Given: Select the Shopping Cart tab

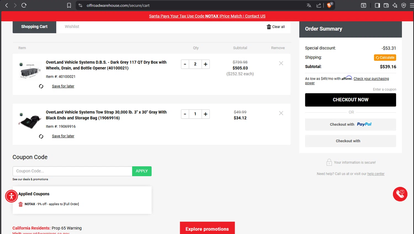Looking at the screenshot, I should [34, 27].
